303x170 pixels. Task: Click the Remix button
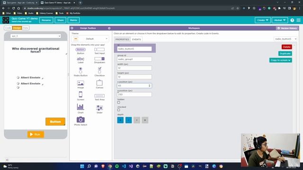point(74,20)
